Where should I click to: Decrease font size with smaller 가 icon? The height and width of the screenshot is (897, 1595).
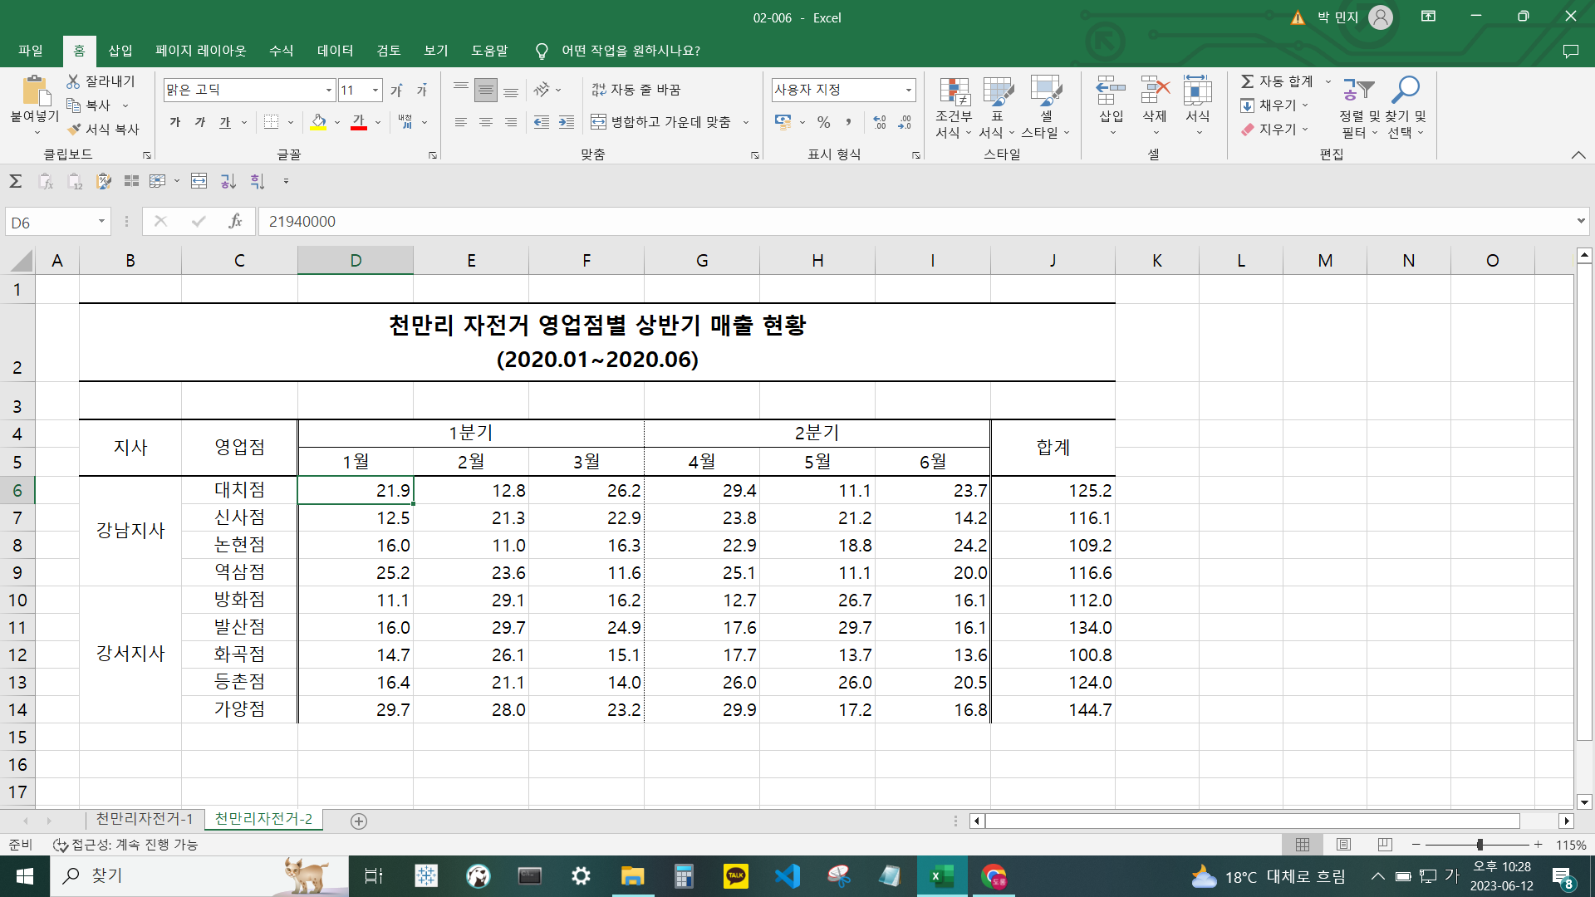pyautogui.click(x=422, y=90)
